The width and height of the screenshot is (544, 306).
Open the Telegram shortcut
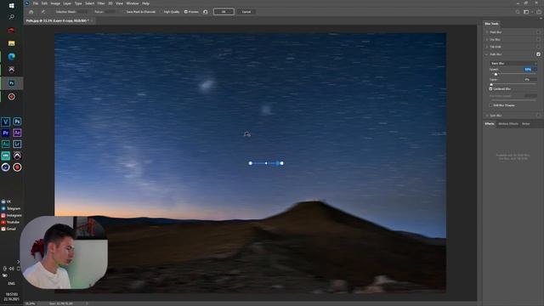tap(11, 208)
